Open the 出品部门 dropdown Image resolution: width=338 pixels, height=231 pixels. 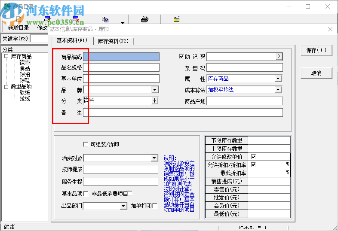(x=123, y=206)
